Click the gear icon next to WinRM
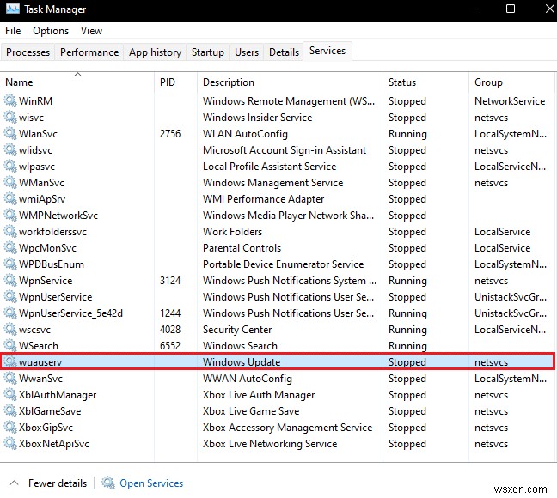557x498 pixels. coord(10,100)
